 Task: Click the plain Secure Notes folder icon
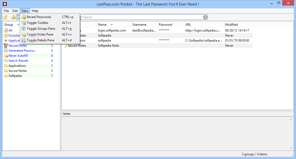point(6,71)
